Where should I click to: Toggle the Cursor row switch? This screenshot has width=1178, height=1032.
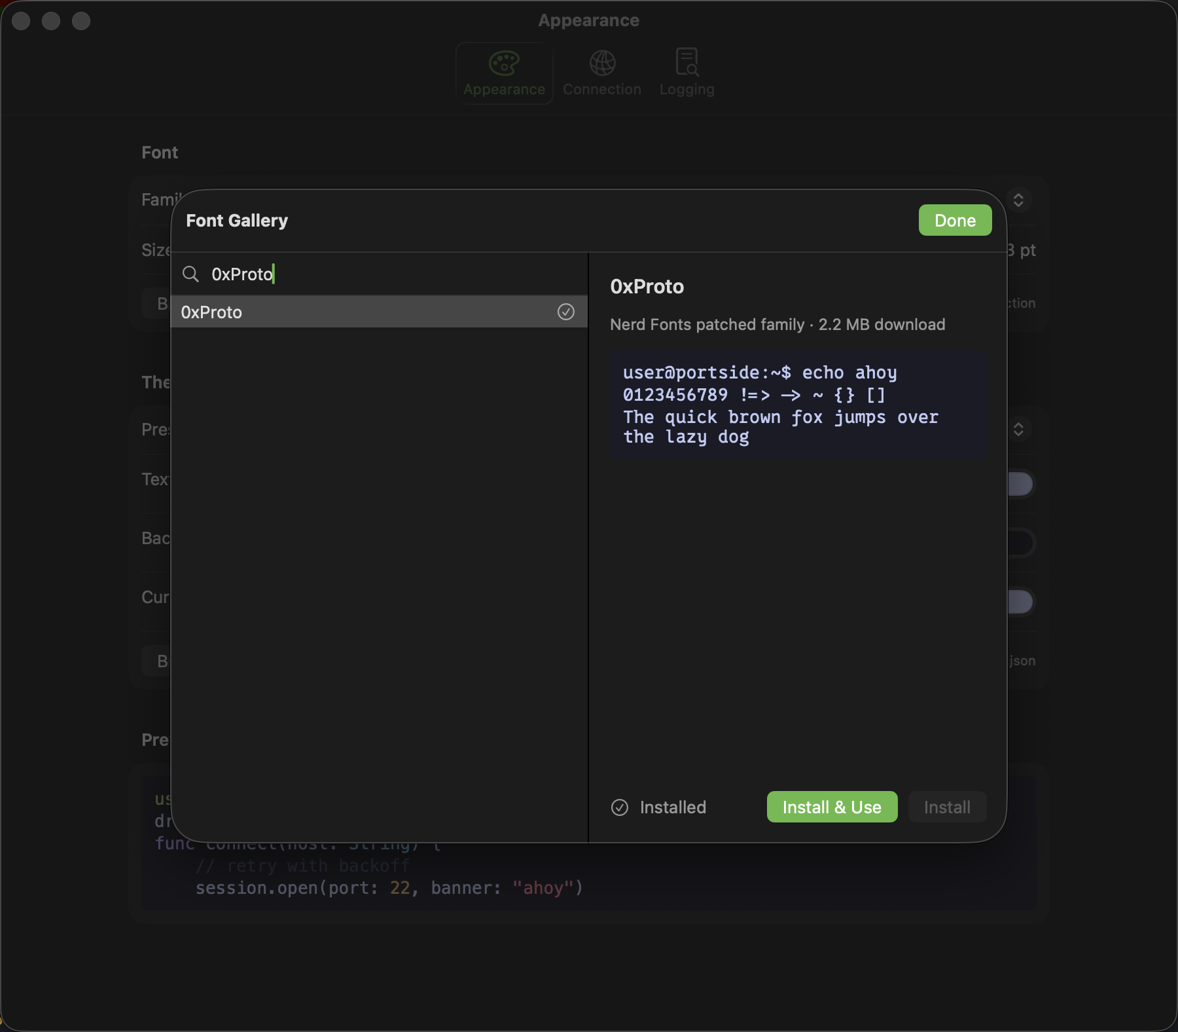(x=1020, y=602)
